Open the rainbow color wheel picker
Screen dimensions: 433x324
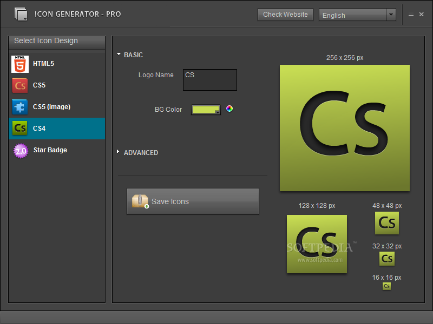[229, 109]
